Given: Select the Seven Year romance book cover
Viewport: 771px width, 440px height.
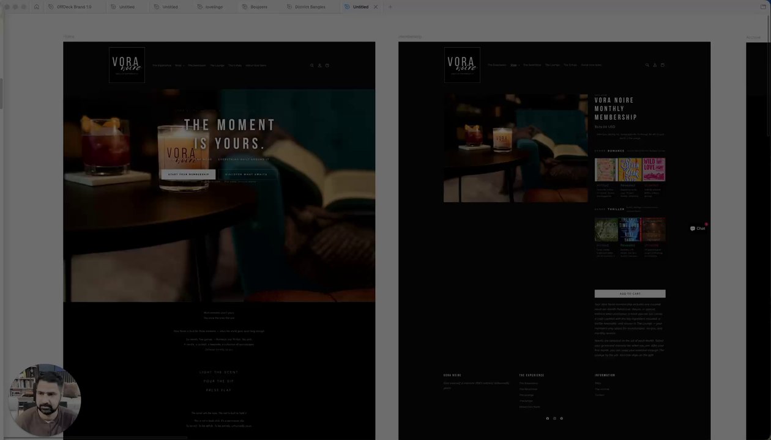Looking at the screenshot, I should pos(630,170).
